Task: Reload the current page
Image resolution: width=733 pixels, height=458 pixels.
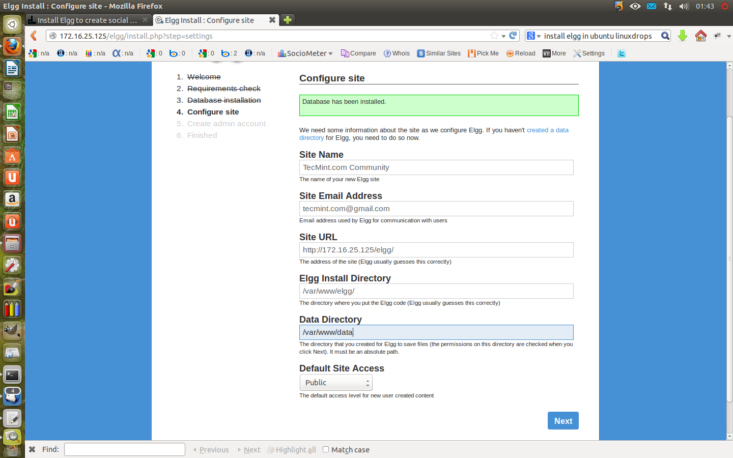Action: pyautogui.click(x=513, y=36)
